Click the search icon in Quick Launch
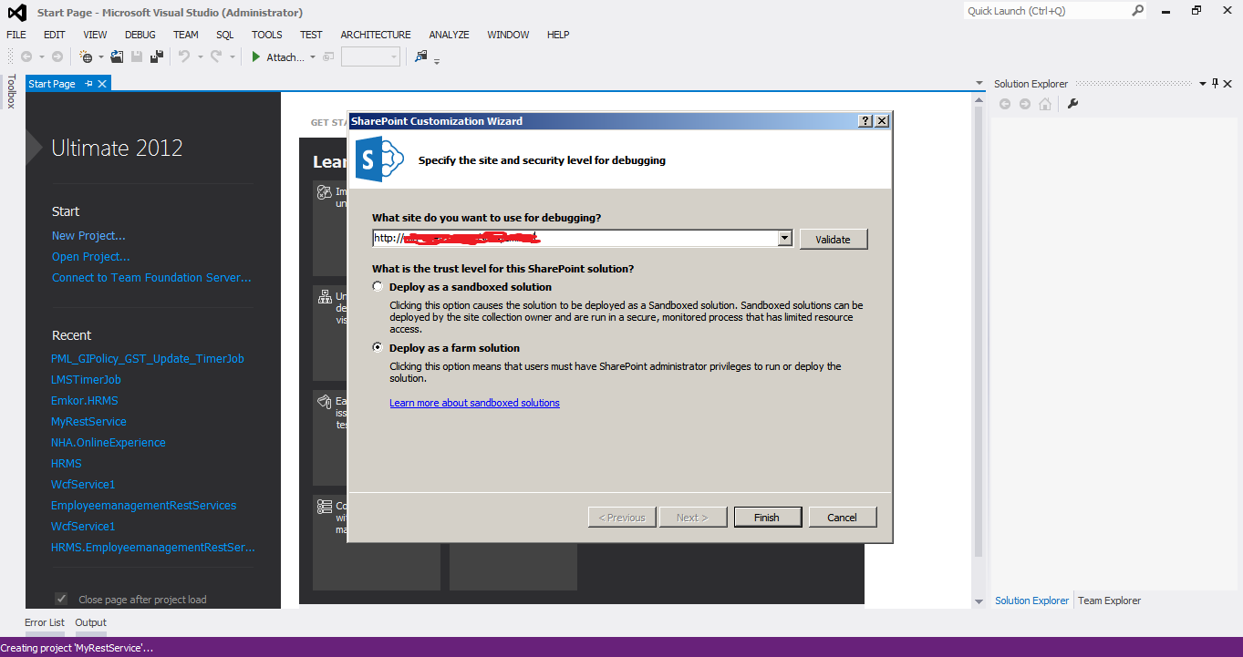 click(1135, 9)
